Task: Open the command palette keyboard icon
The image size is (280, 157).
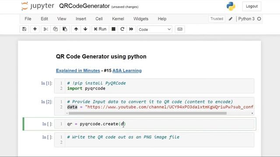Action: tap(180, 29)
